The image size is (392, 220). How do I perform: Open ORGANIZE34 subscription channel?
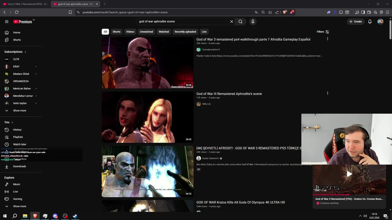click(x=21, y=81)
